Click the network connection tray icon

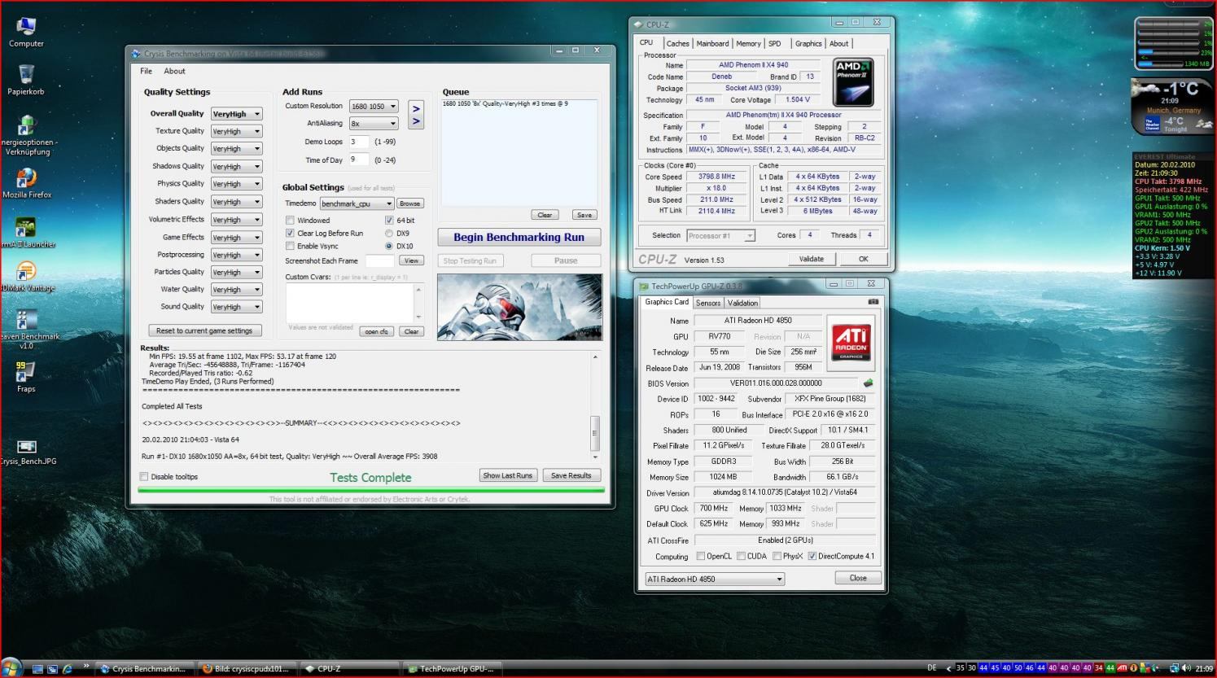[1174, 668]
